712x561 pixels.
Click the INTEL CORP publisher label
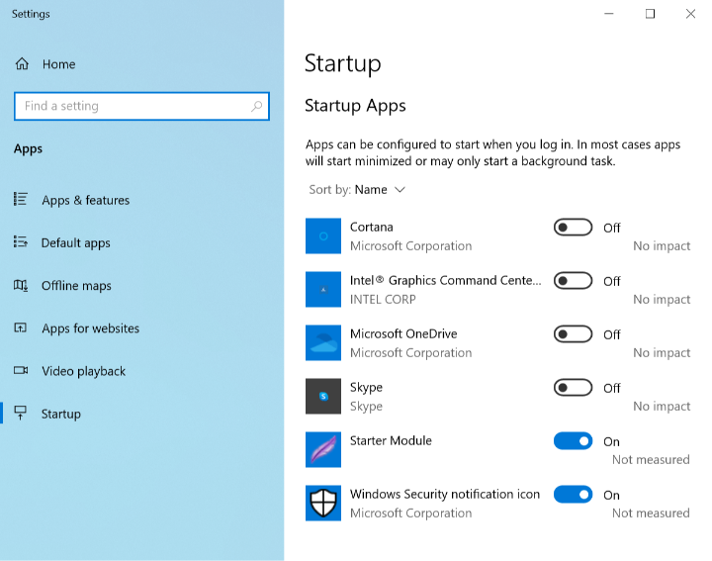click(x=383, y=300)
